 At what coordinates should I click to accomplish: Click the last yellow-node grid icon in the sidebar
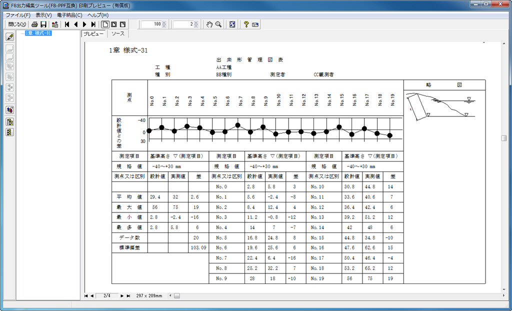pyautogui.click(x=10, y=132)
